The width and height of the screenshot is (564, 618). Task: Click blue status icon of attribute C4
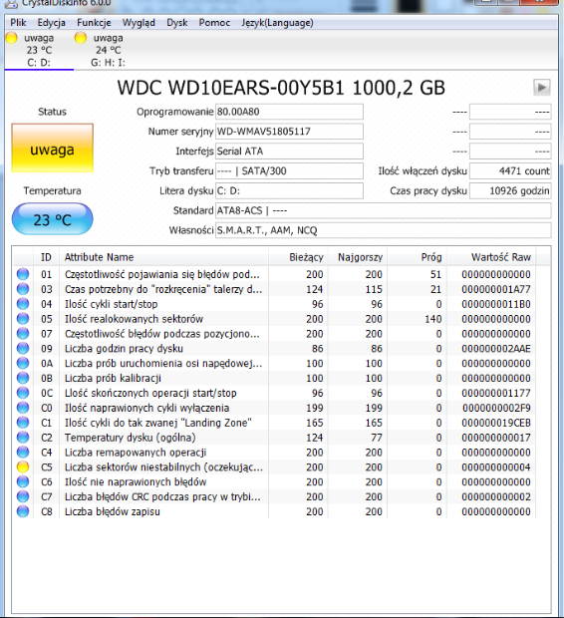[x=23, y=453]
